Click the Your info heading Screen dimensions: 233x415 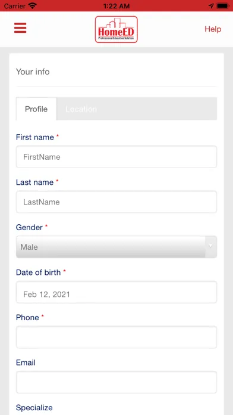pos(33,72)
